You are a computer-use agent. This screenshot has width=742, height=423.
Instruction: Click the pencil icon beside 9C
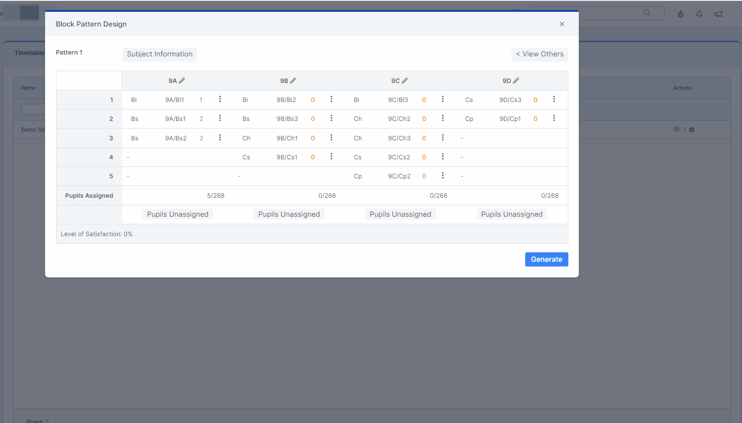(405, 81)
